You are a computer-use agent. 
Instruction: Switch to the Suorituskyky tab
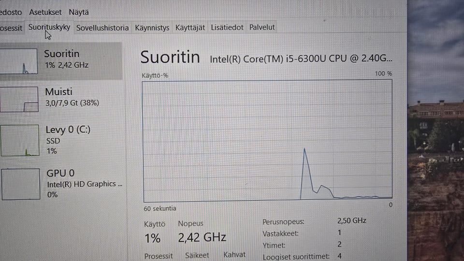[x=49, y=27]
